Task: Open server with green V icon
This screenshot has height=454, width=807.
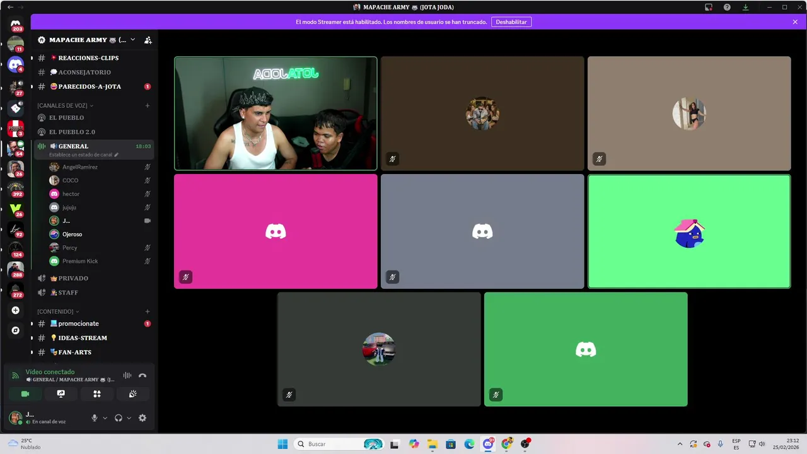Action: [16, 208]
